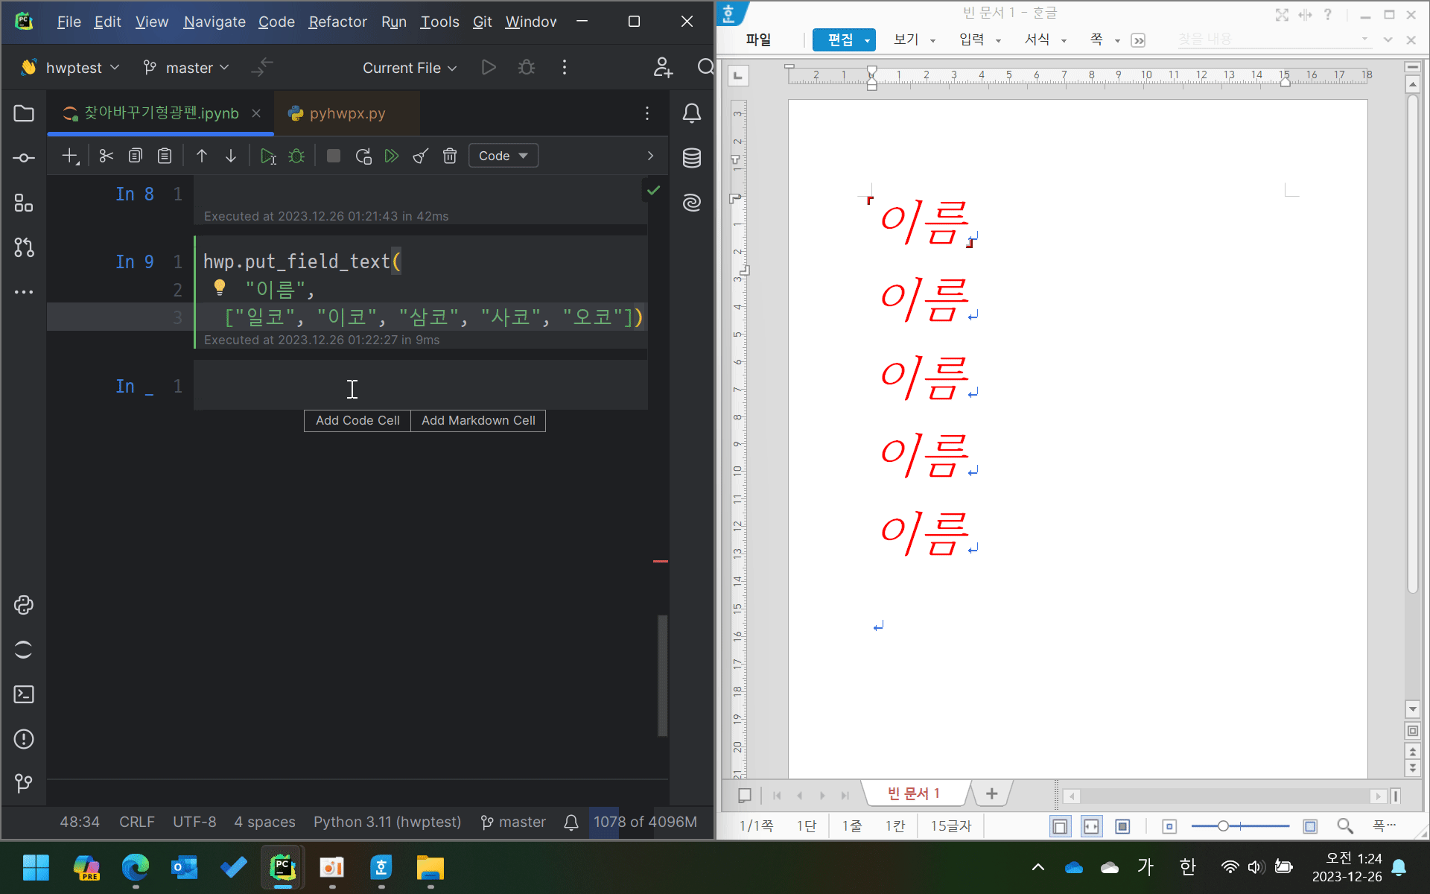
Task: Toggle page width view mode in Hangul status bar
Action: 1091,826
